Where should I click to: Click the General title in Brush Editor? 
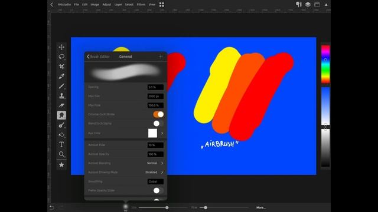[x=126, y=57]
